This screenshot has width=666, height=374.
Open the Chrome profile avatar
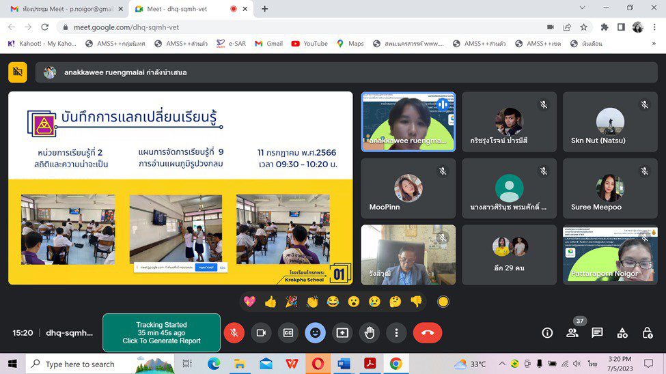click(637, 27)
